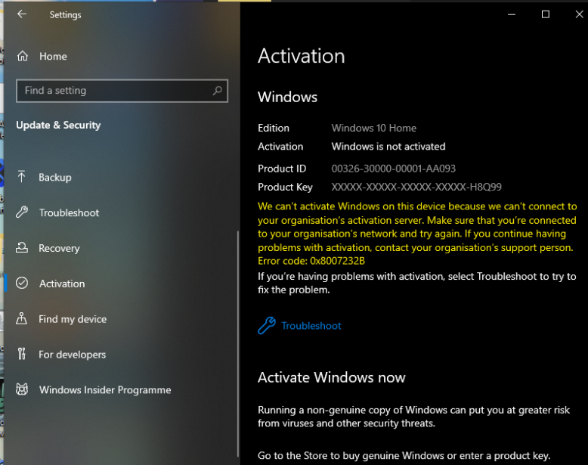Click the Home house icon
This screenshot has width=588, height=465.
coord(23,56)
